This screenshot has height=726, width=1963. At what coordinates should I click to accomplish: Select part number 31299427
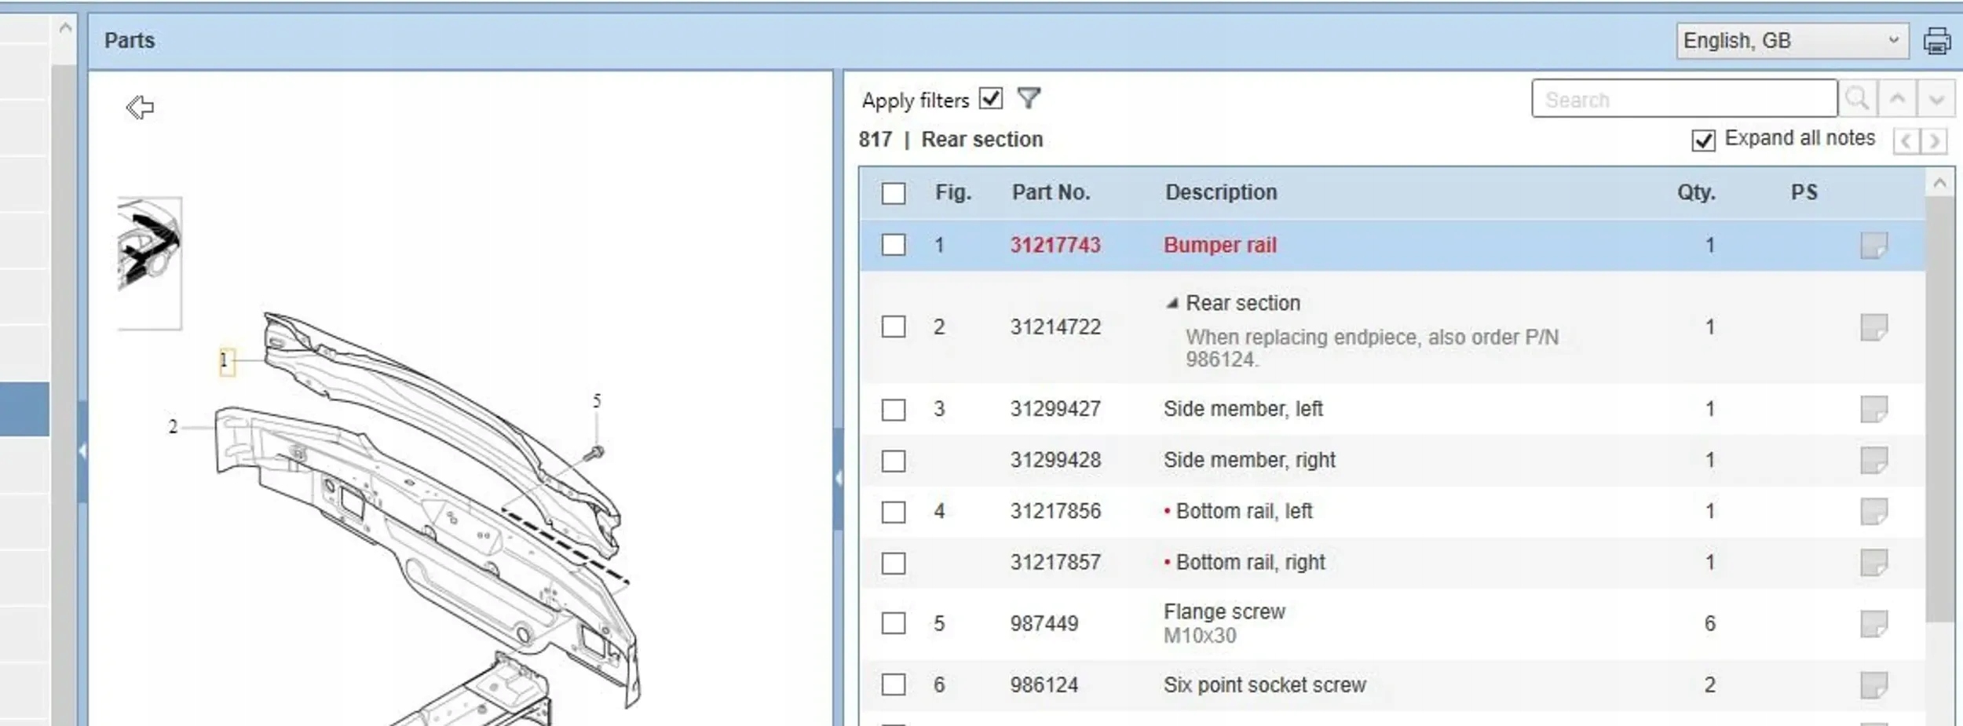(1055, 409)
